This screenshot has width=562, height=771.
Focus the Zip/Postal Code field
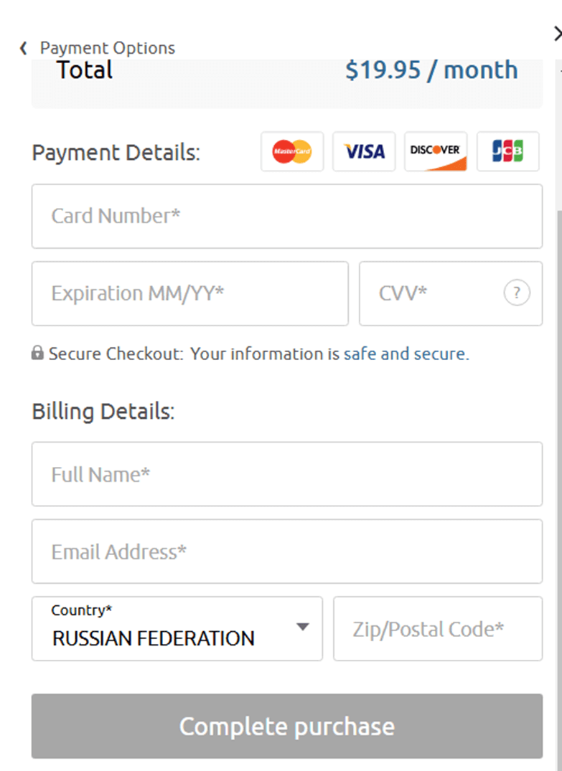pos(437,629)
